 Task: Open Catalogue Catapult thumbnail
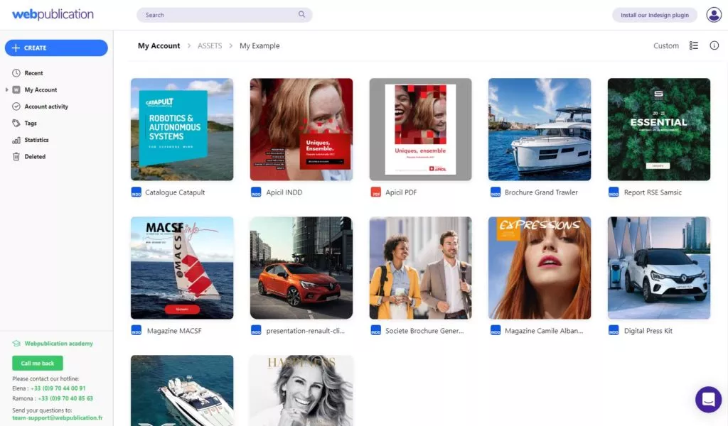pos(182,129)
